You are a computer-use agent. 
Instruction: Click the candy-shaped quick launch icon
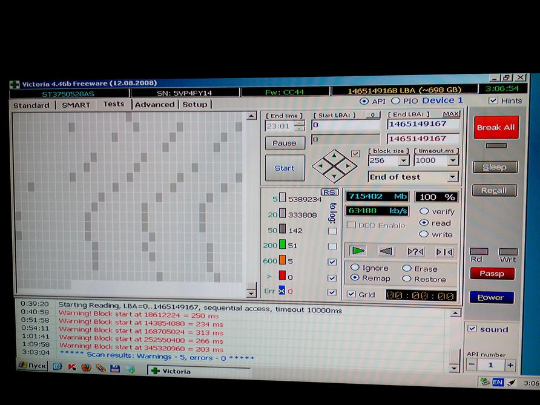coord(100,368)
